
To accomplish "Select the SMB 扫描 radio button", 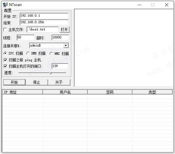I will click(28, 53).
